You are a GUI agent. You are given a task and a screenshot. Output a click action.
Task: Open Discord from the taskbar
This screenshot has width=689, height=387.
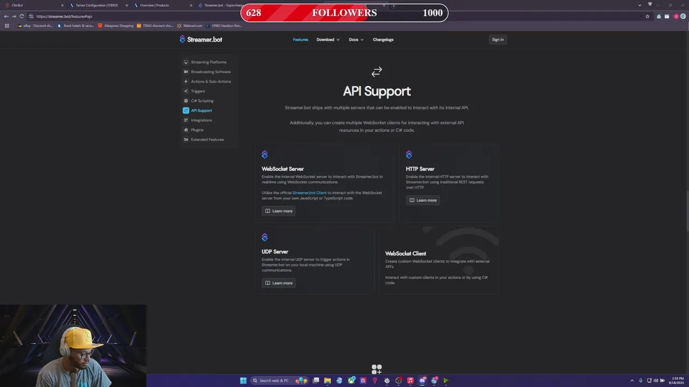click(423, 381)
